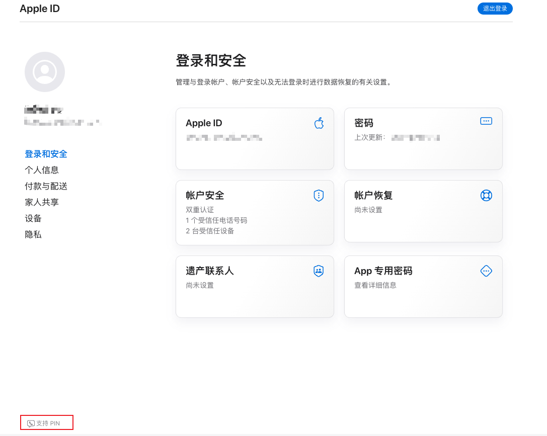Click the lifebuoy icon in 帐户恢复 card

click(486, 196)
